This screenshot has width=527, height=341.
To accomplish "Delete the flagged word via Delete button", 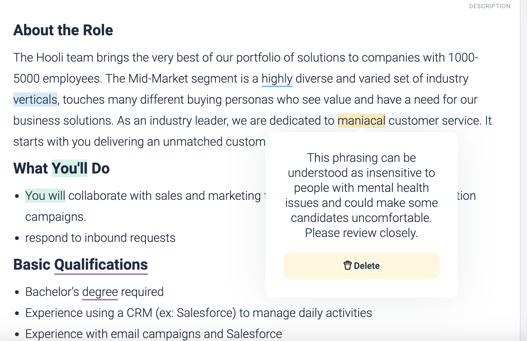I will click(x=361, y=266).
